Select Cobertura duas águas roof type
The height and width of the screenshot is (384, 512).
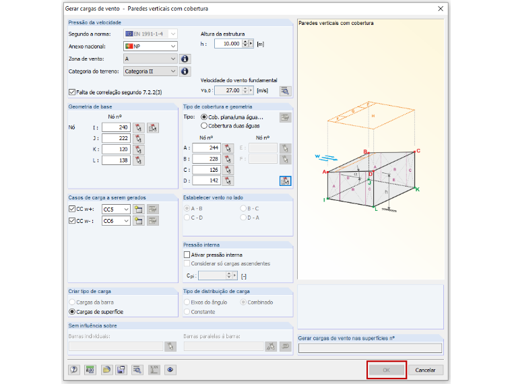pyautogui.click(x=204, y=126)
